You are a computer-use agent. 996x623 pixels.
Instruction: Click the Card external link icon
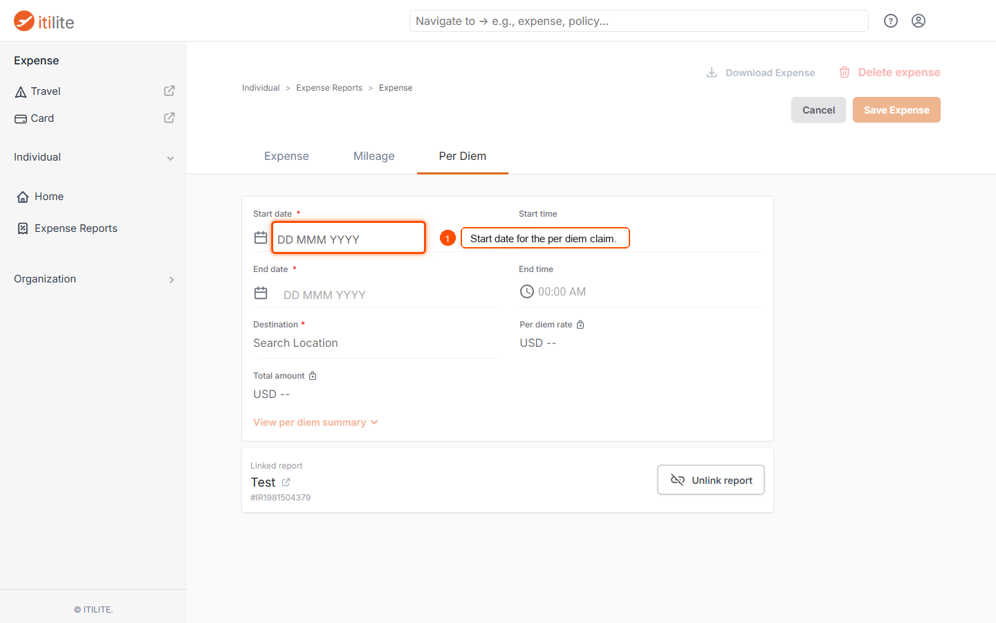[169, 118]
